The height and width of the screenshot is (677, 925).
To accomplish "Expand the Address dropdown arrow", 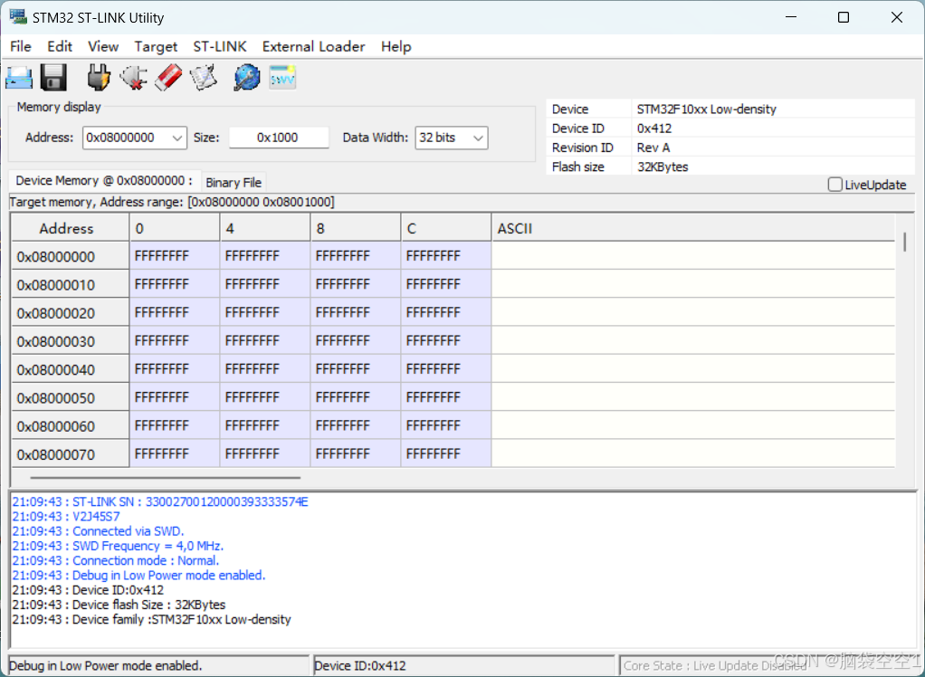I will pyautogui.click(x=177, y=138).
